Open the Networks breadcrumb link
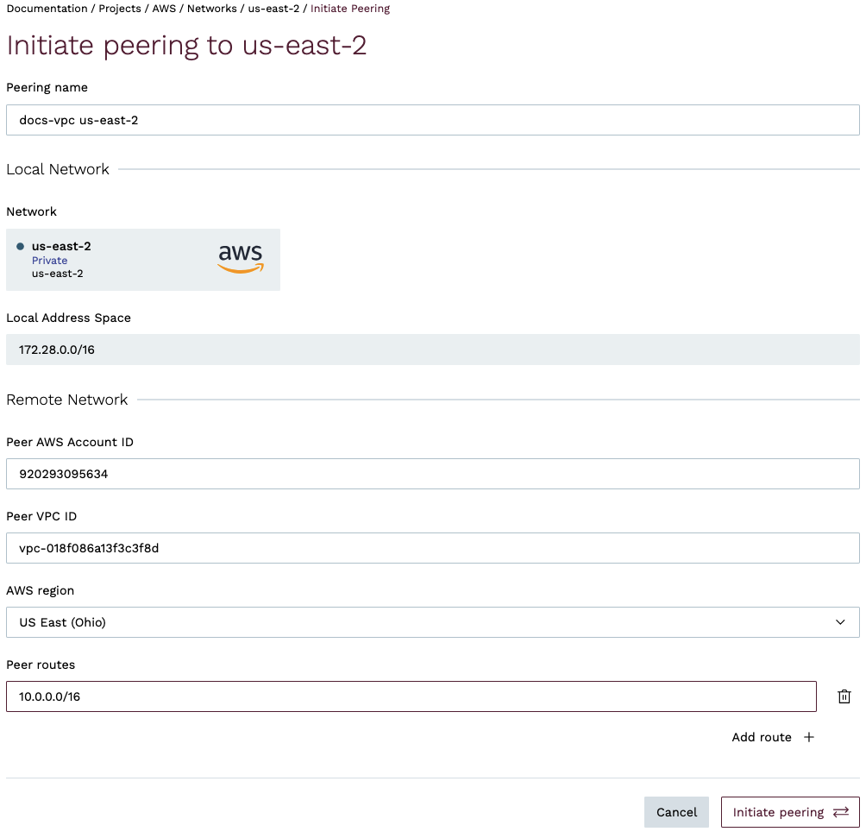Viewport: 866px width, 838px height. [212, 8]
